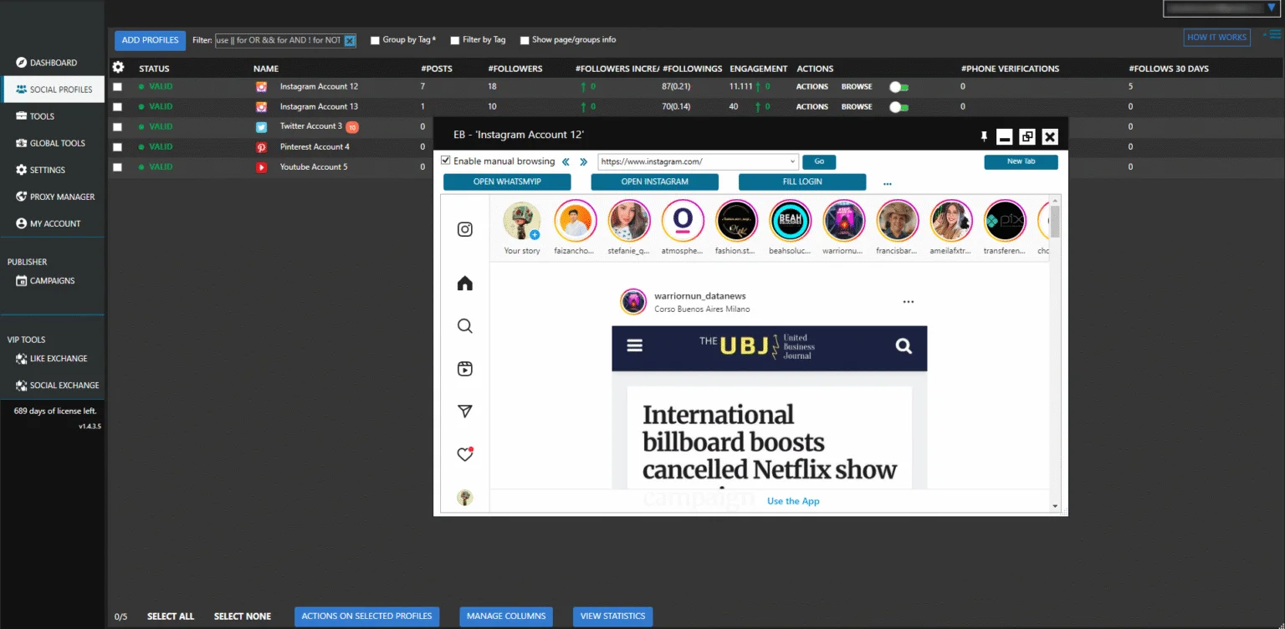Image resolution: width=1285 pixels, height=629 pixels.
Task: Click the Instagram logo in browser sidebar
Action: point(465,230)
